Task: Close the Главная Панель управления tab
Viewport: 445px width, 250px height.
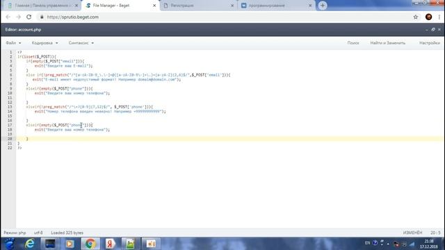Action: click(x=76, y=6)
